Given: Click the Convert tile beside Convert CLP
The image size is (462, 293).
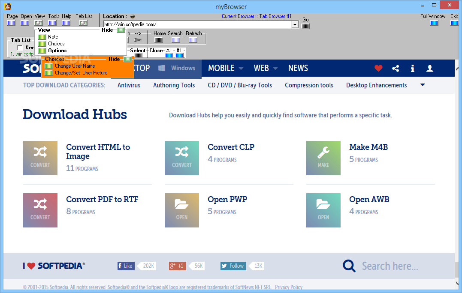Looking at the screenshot, I should [182, 158].
